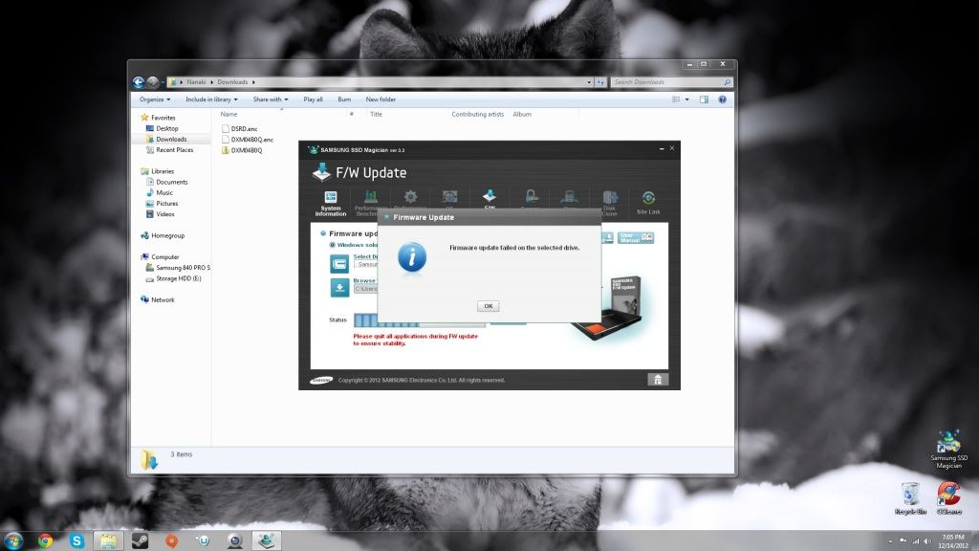This screenshot has height=551, width=979.
Task: Click the Explorer refresh button
Action: pos(600,82)
